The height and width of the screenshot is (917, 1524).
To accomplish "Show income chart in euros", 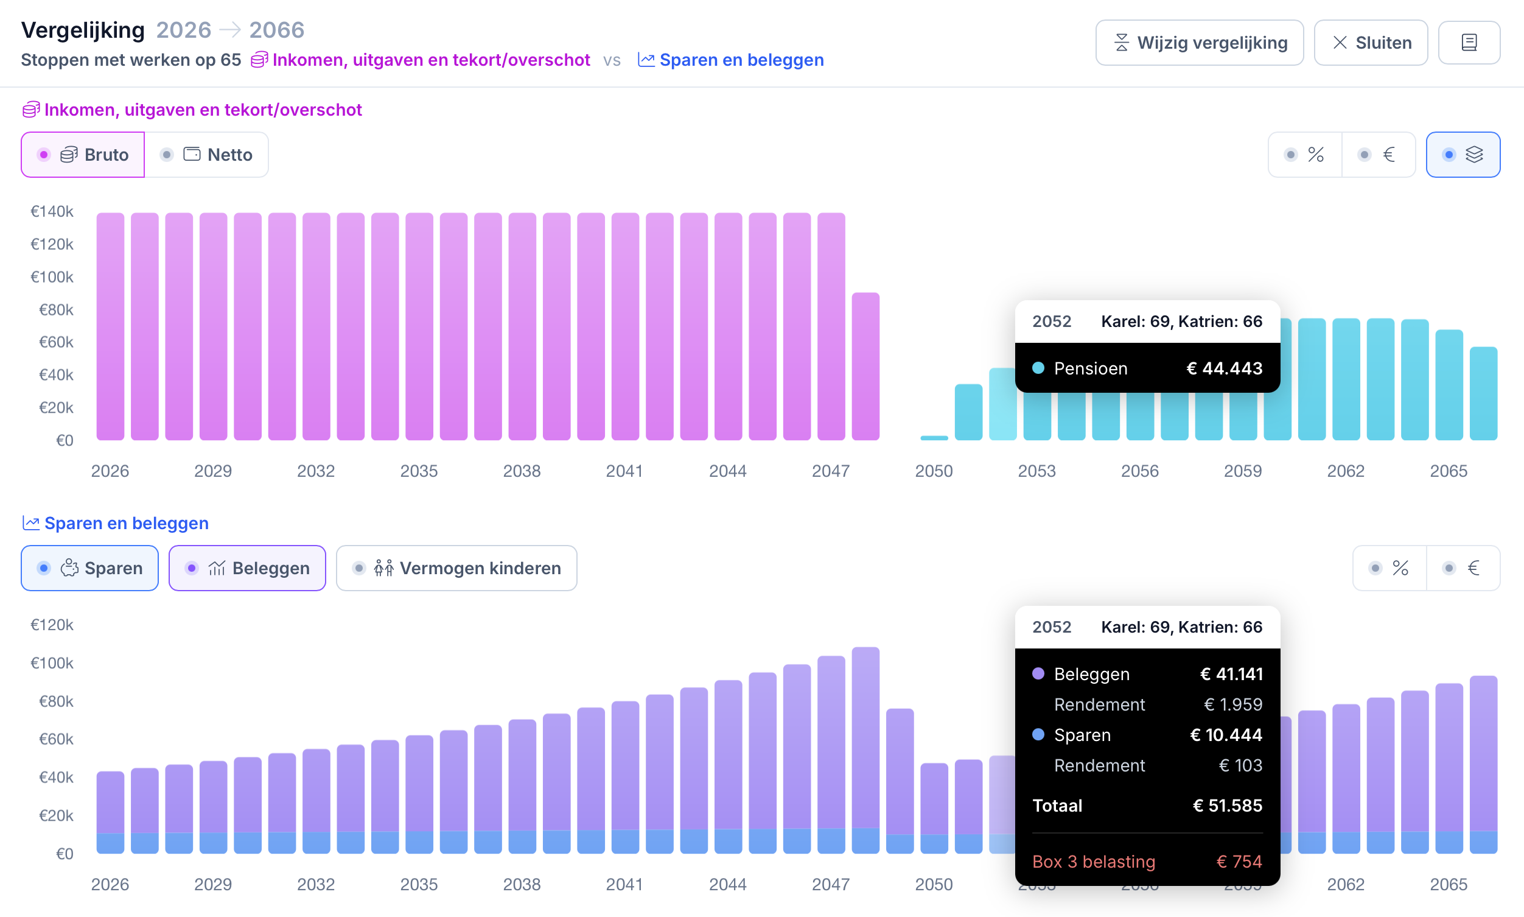I will (x=1379, y=155).
